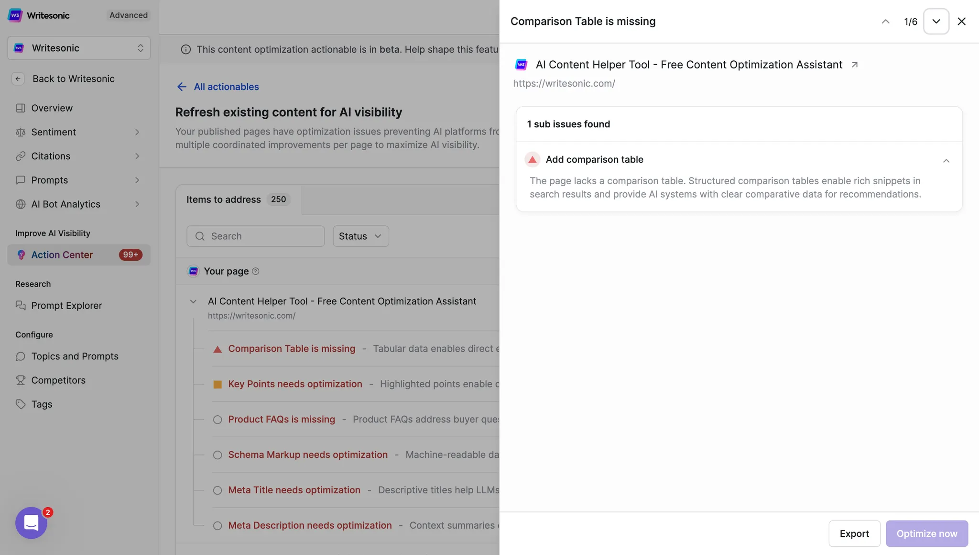Select the Schema Markup needs optimization circle
This screenshot has height=555, width=979.
coord(218,455)
